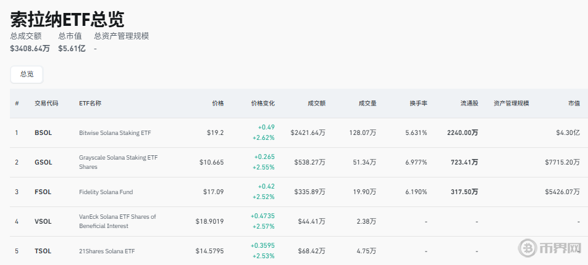Select 21Shares Solana ETF name
Image resolution: width=588 pixels, height=265 pixels.
(x=107, y=251)
